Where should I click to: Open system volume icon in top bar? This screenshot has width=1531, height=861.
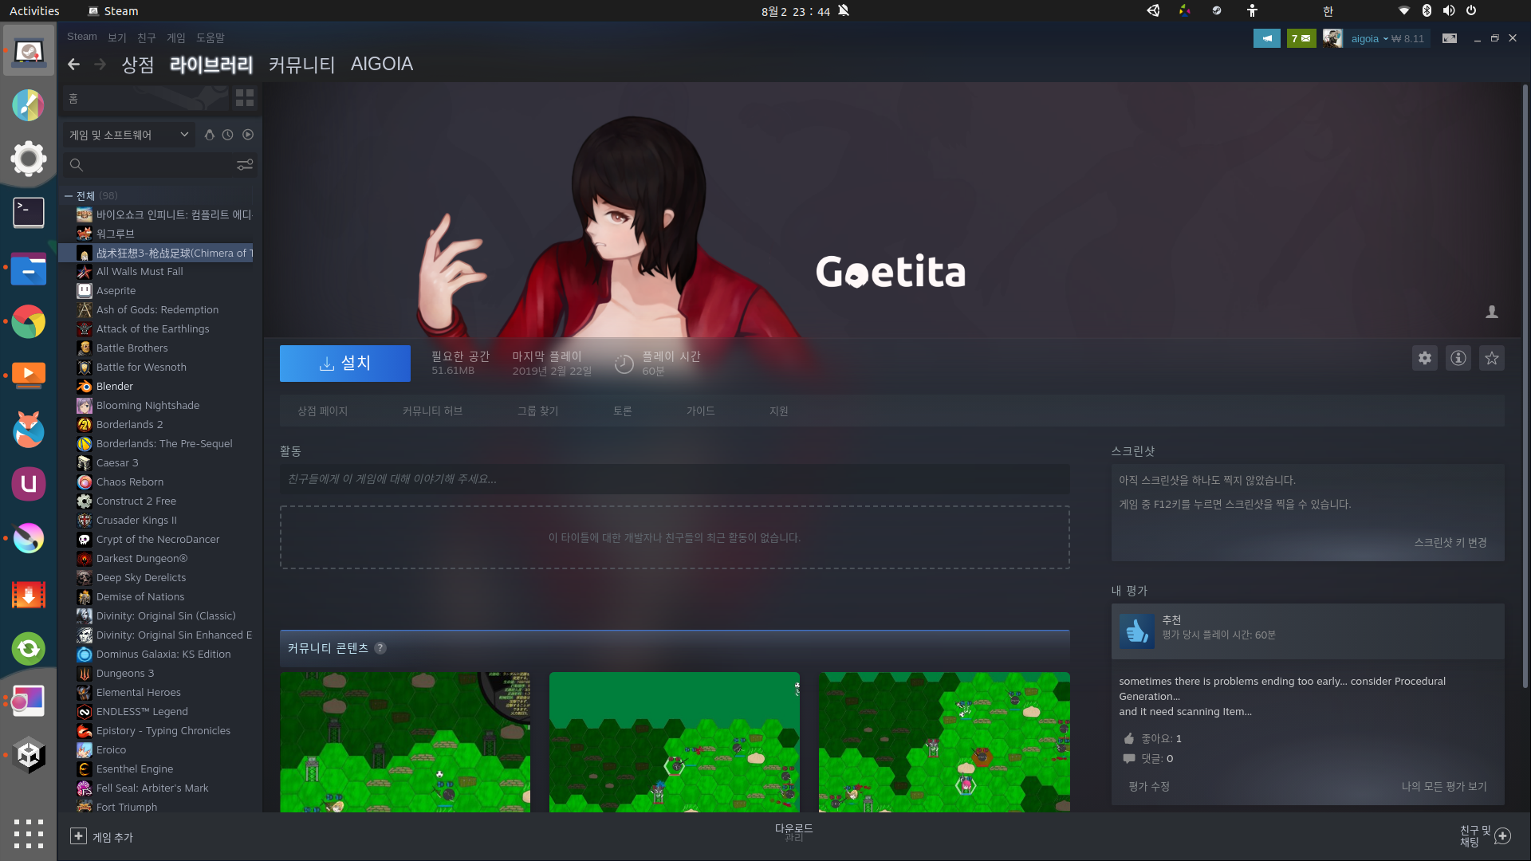pos(1449,11)
